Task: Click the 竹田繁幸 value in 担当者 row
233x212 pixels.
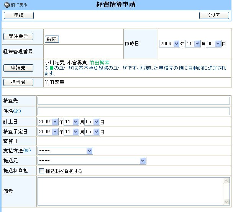Action: (54, 82)
